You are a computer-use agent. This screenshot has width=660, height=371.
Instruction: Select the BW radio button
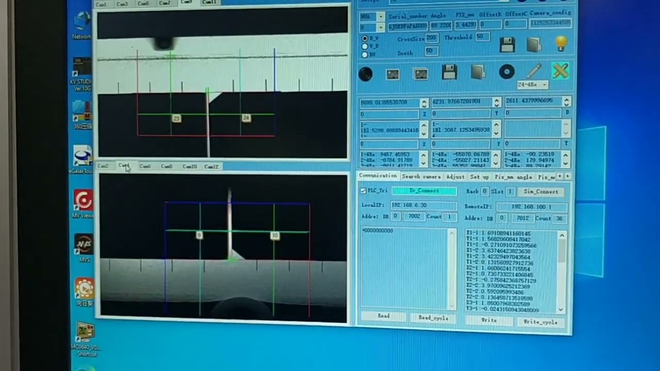(x=365, y=54)
